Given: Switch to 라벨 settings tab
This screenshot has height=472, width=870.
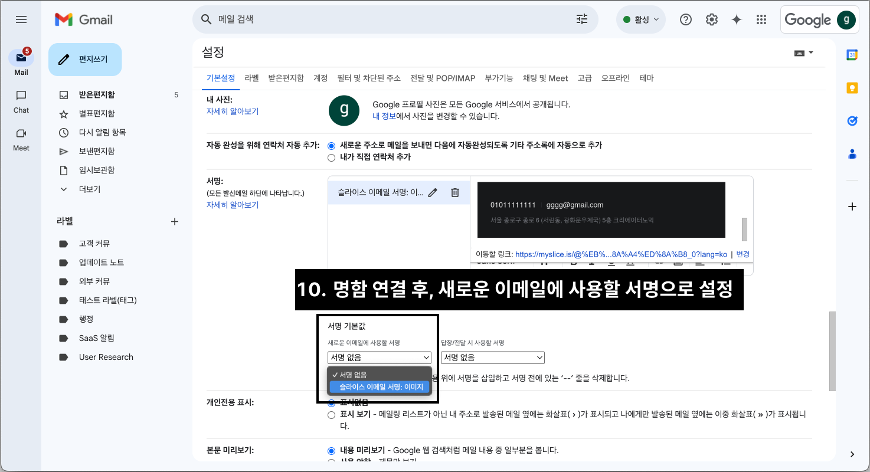Looking at the screenshot, I should click(251, 78).
